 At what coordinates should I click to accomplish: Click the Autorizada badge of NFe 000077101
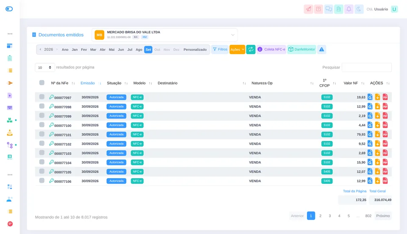pos(116,135)
